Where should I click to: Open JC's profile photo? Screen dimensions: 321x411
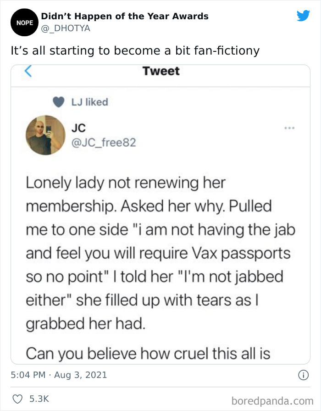(x=45, y=135)
